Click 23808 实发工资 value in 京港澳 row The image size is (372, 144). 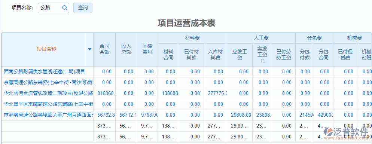coord(264,115)
